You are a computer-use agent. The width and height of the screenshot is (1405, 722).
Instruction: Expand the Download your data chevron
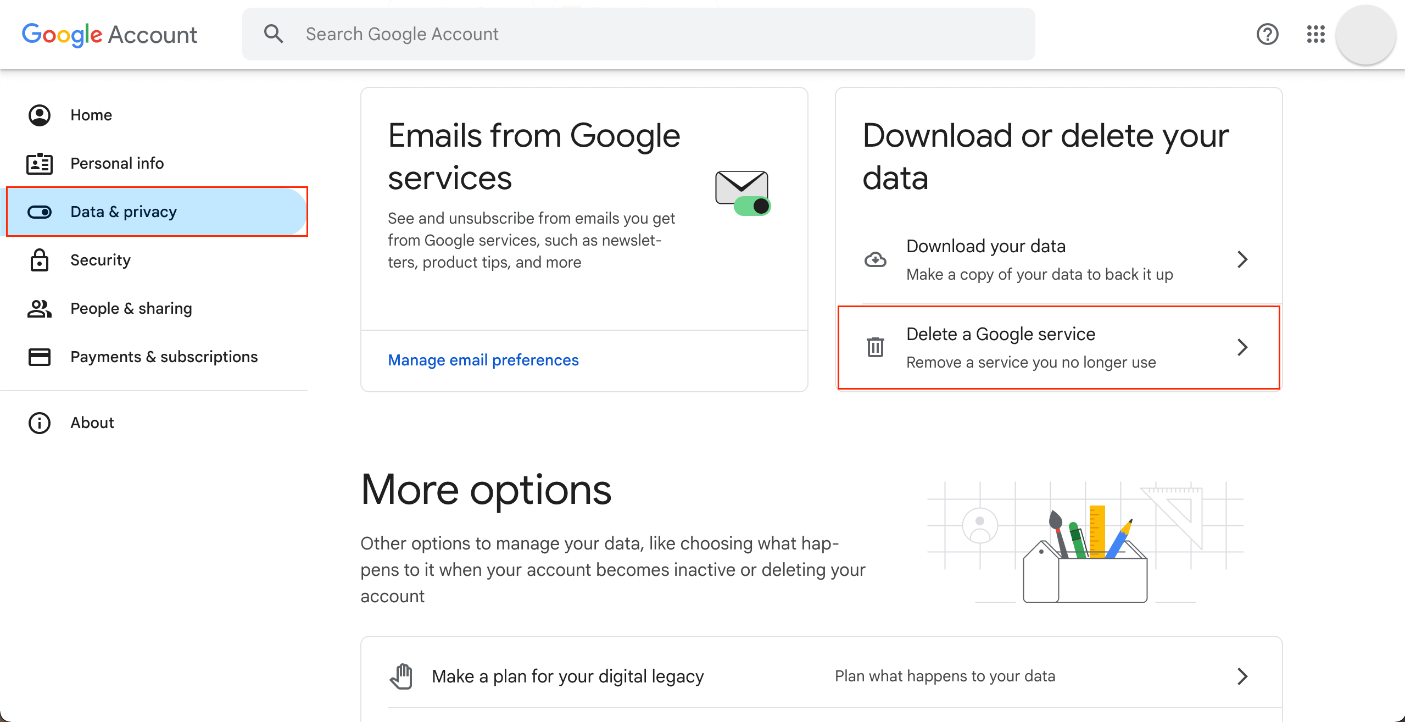[x=1242, y=259]
